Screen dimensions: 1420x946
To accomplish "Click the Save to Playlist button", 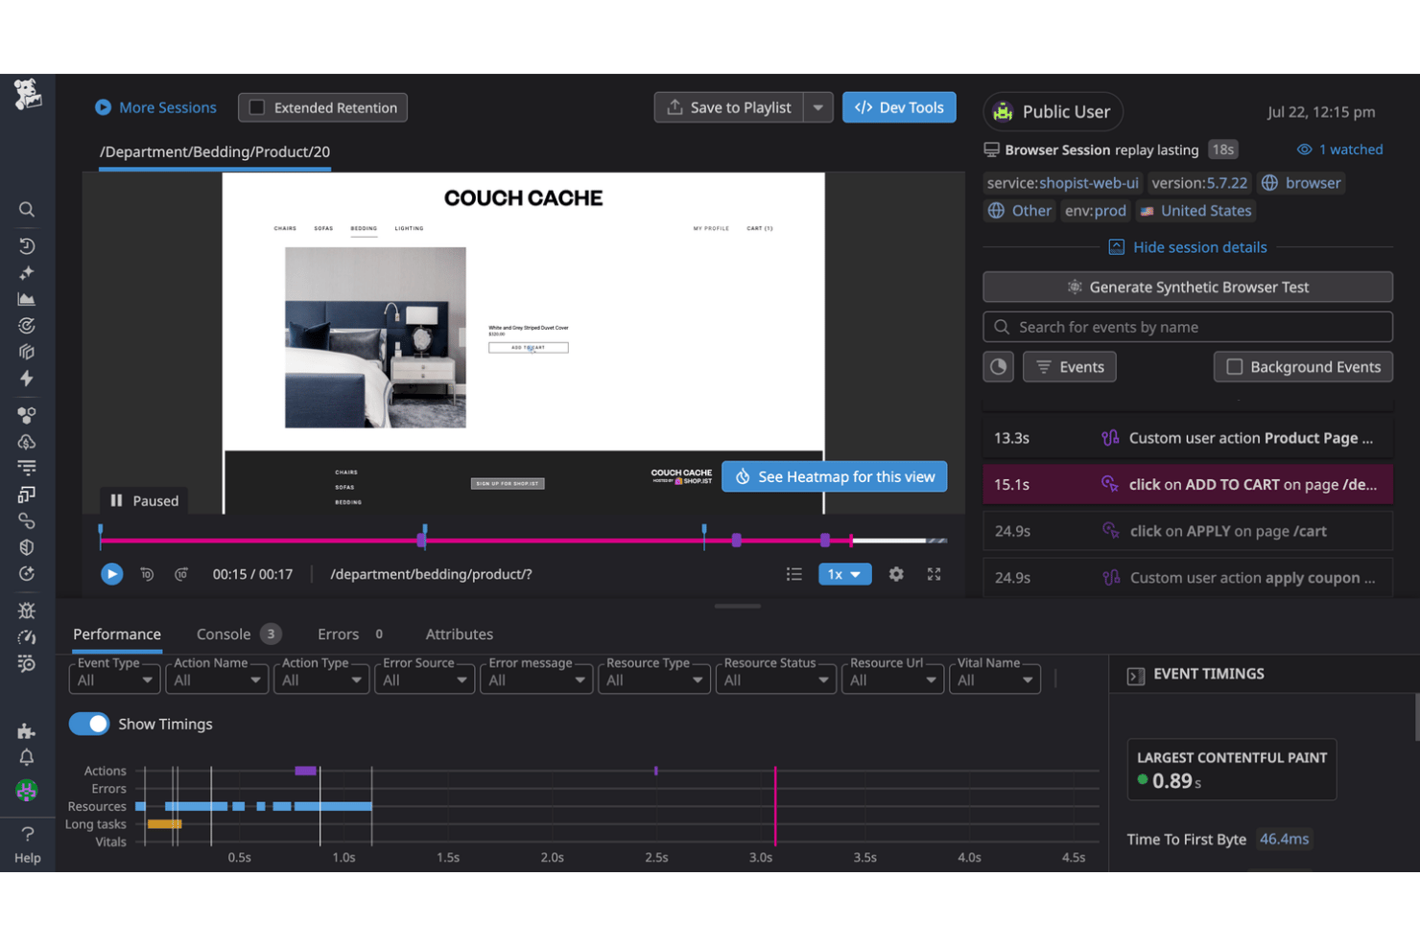I will 730,107.
